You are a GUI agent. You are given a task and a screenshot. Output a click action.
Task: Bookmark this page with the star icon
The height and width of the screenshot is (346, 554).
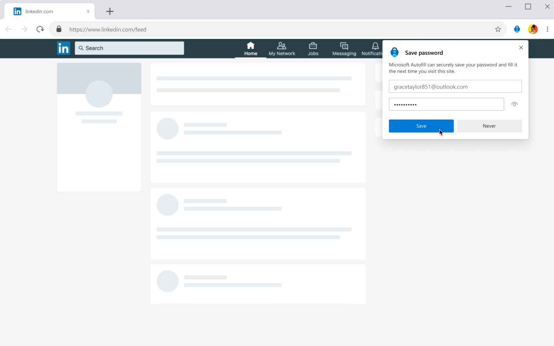click(498, 29)
